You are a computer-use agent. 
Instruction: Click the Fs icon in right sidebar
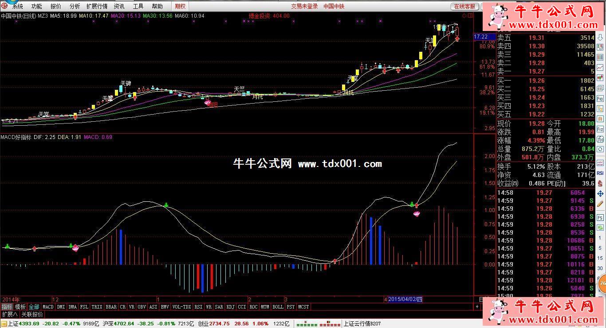600,210
